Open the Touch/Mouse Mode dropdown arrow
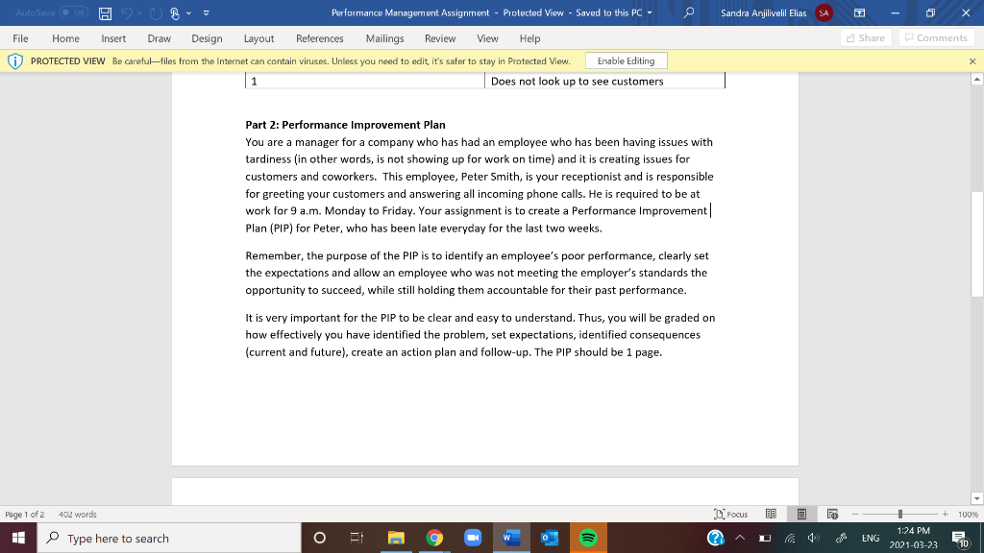 (188, 13)
